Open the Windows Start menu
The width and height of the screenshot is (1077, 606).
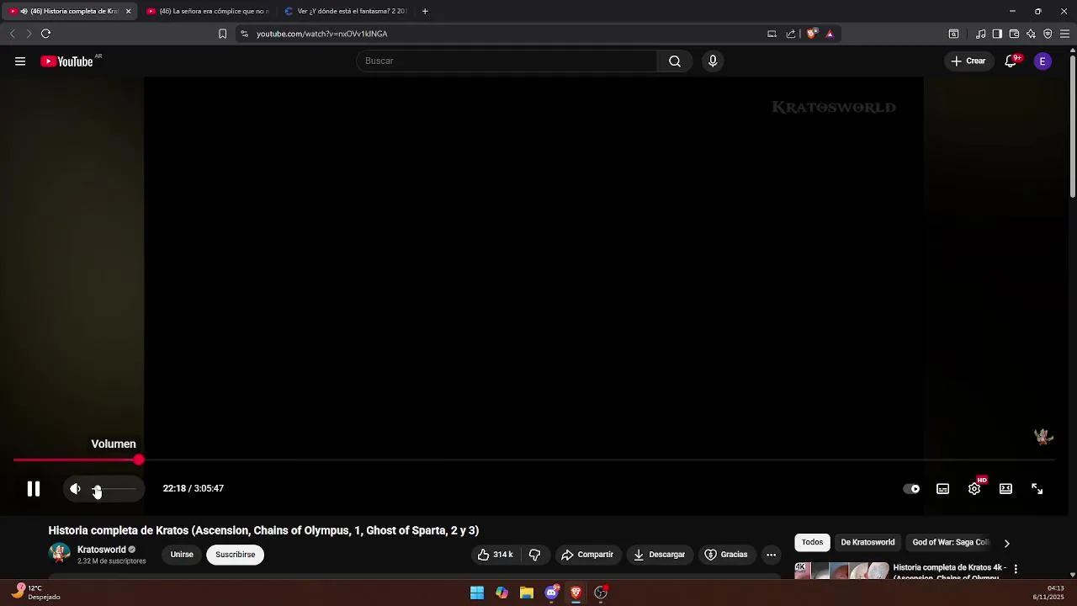pyautogui.click(x=477, y=593)
